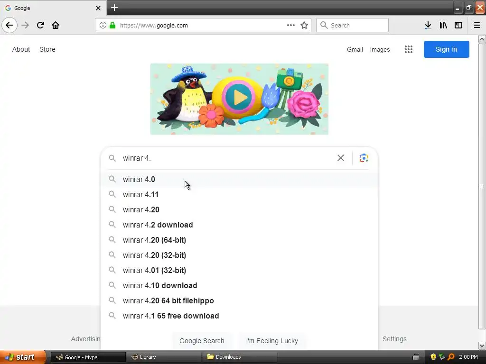Viewport: 486px width, 364px height.
Task: Click the green secure padlock icon
Action: (x=112, y=26)
